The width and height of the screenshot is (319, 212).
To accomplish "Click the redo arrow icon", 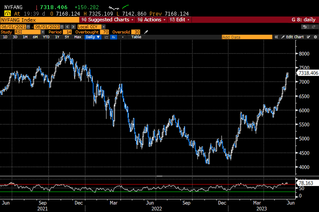I will (313, 27).
